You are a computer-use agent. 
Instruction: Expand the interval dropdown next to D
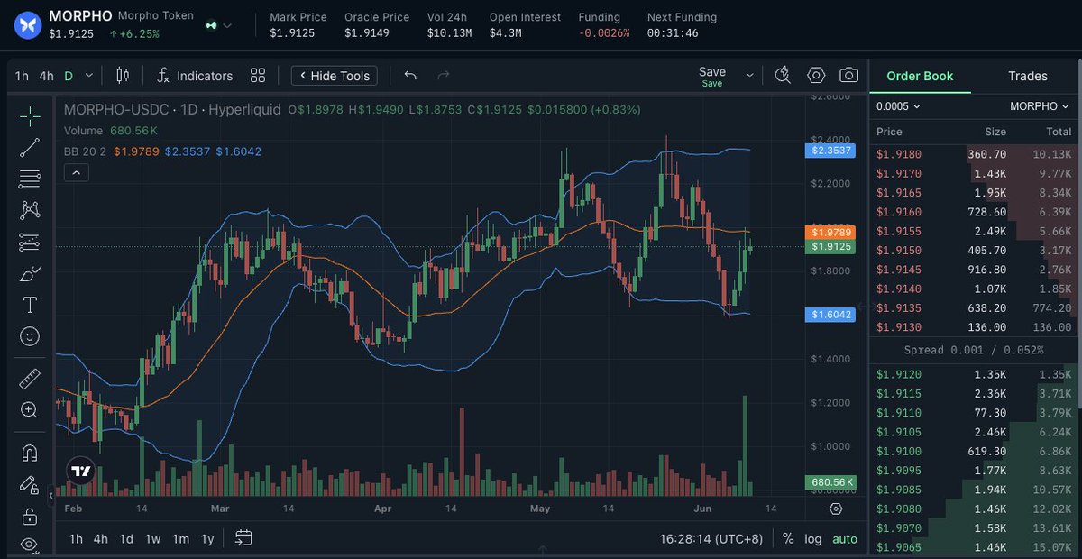coord(90,76)
